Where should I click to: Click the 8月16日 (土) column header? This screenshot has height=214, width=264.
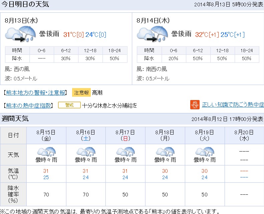pyautogui.click(x=86, y=135)
